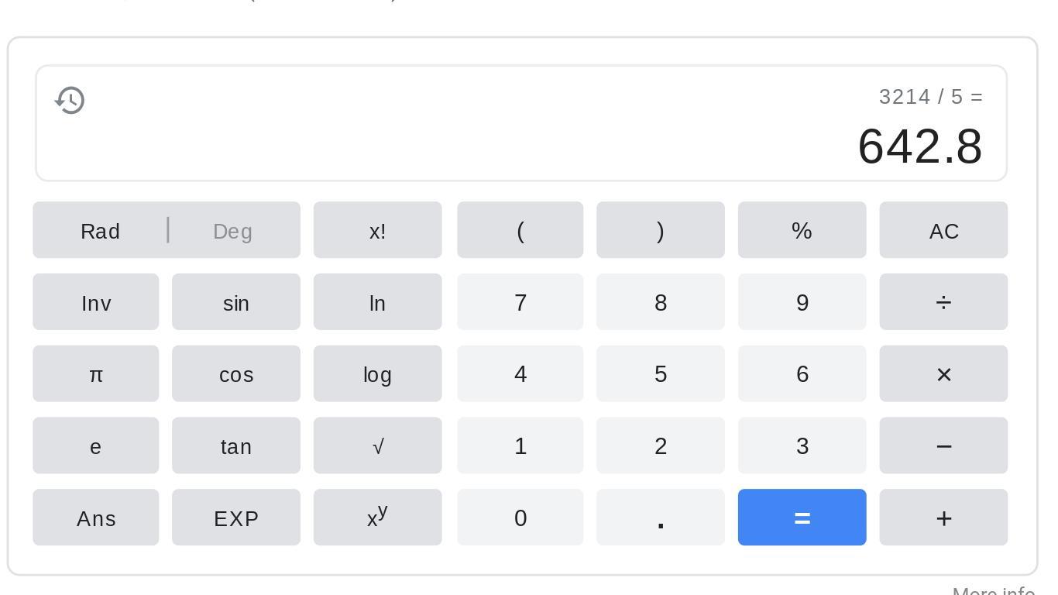Clear the display with AC

943,231
